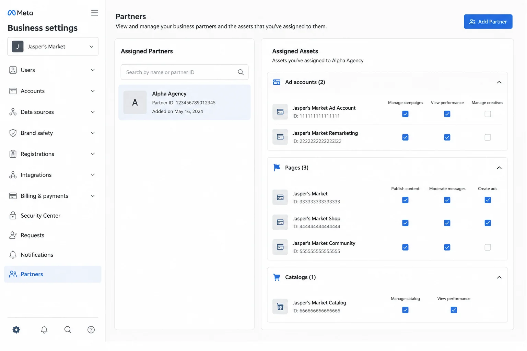
Task: Click the Data sources icon
Action: tap(13, 112)
